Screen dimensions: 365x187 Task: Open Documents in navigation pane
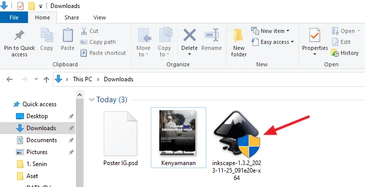[36, 140]
